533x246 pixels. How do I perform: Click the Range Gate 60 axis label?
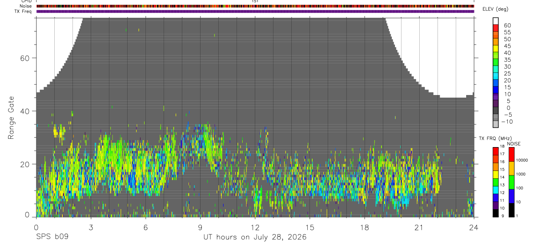(24, 58)
